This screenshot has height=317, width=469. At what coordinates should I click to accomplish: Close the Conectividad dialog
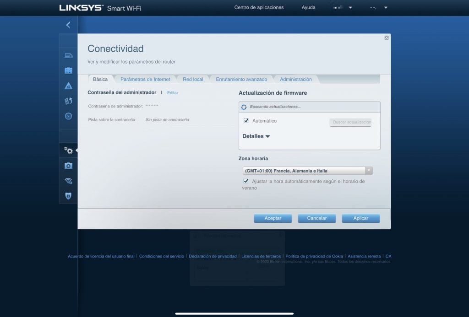386,38
